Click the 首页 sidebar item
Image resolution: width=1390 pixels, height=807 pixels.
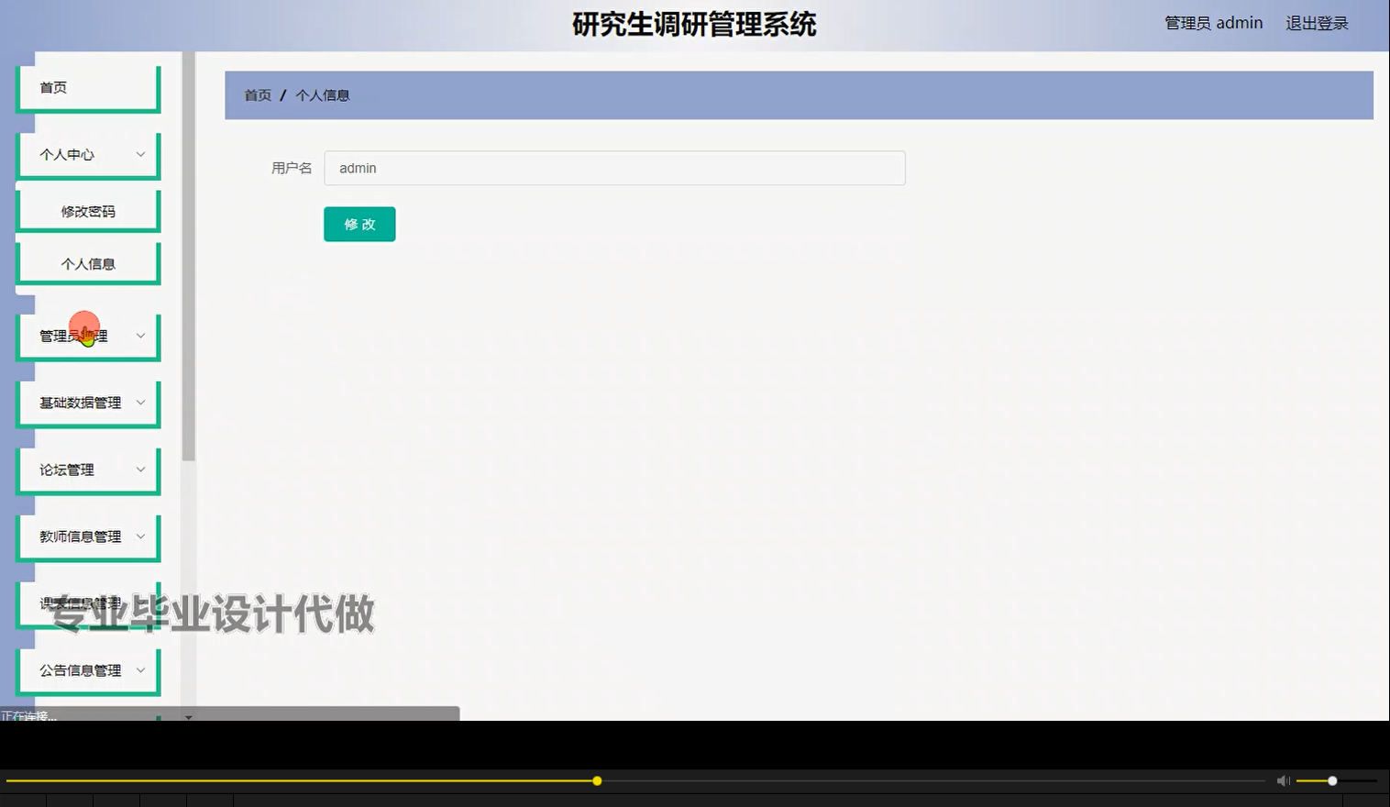(x=87, y=87)
